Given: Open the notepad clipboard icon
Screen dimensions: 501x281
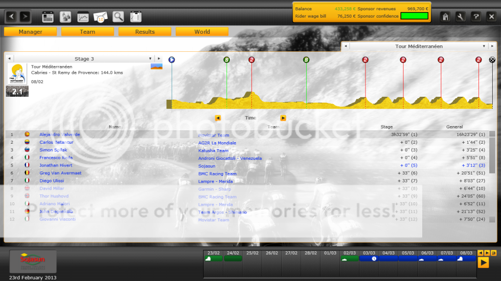Looking at the screenshot, I should [136, 17].
